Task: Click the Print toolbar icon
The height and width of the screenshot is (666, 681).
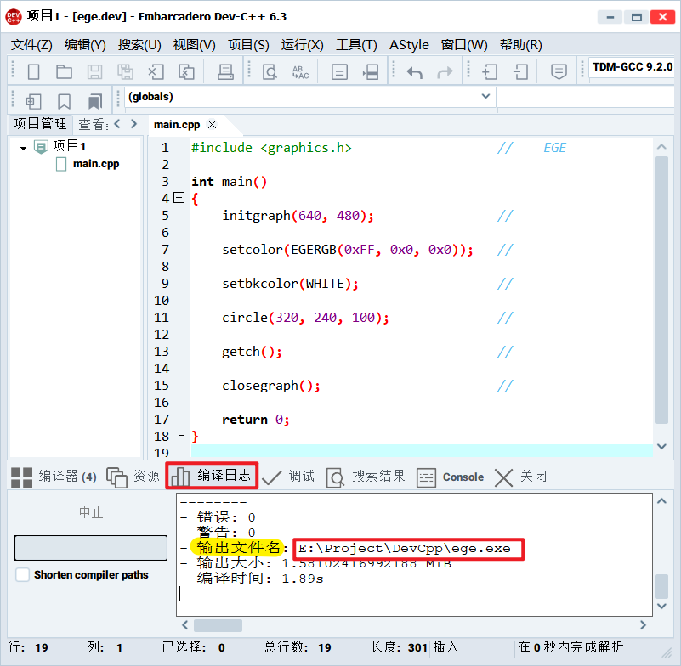Action: 225,71
